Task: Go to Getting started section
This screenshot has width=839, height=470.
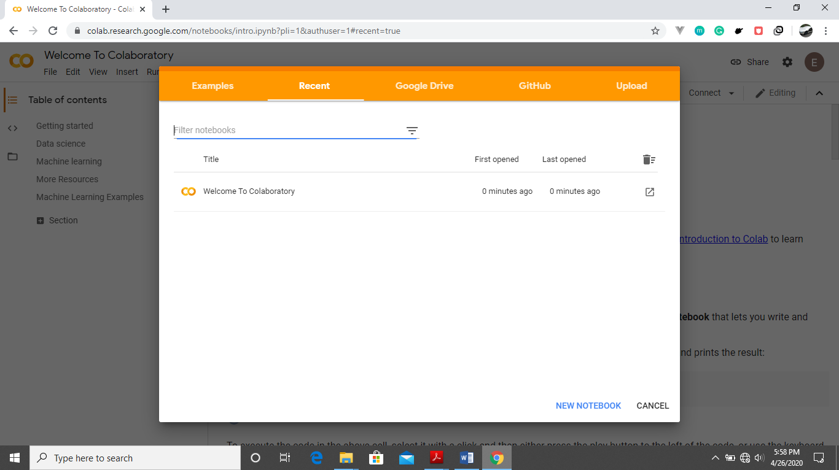Action: 64,126
